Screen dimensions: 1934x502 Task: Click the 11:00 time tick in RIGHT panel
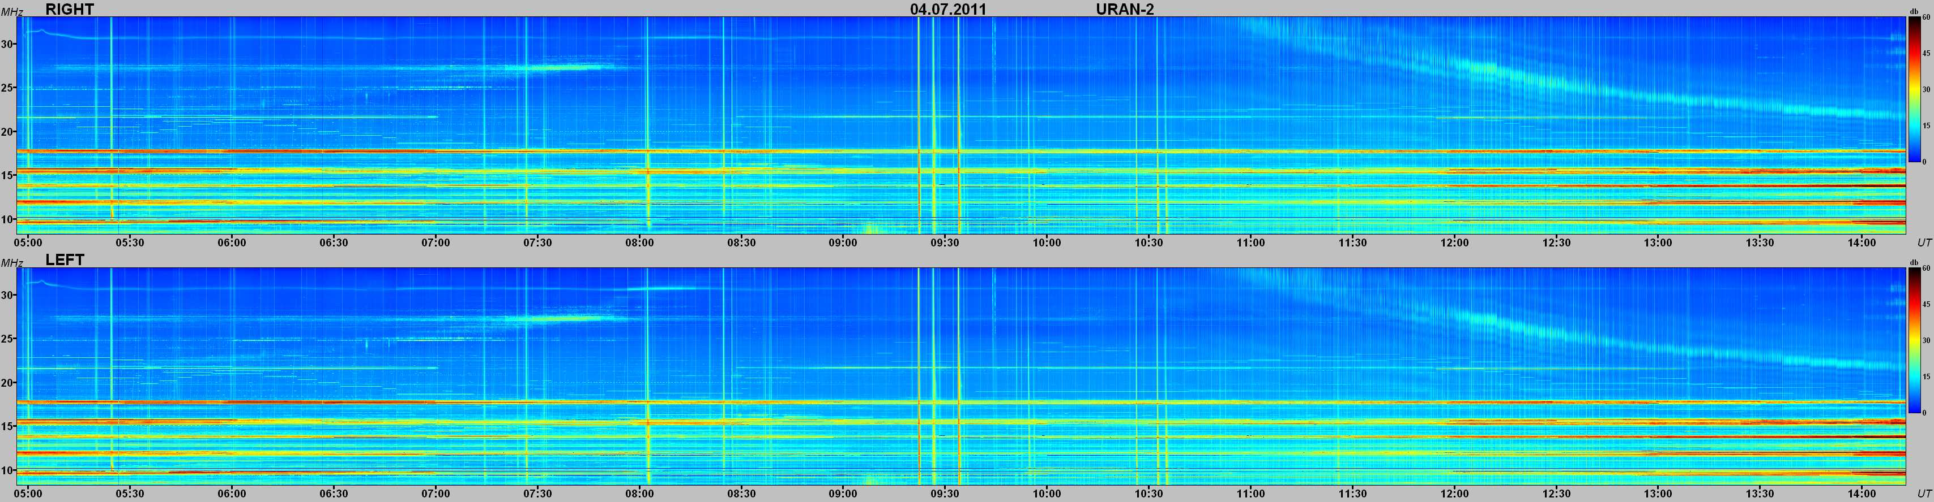click(1251, 243)
